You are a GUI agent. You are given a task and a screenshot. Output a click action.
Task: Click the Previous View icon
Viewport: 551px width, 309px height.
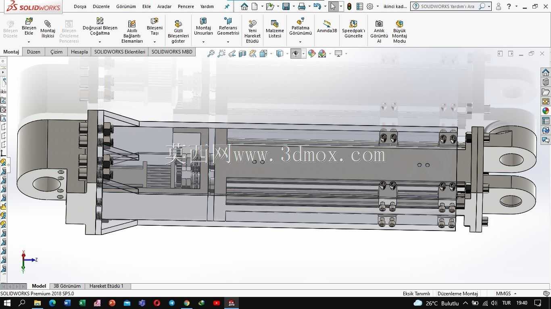coord(232,54)
